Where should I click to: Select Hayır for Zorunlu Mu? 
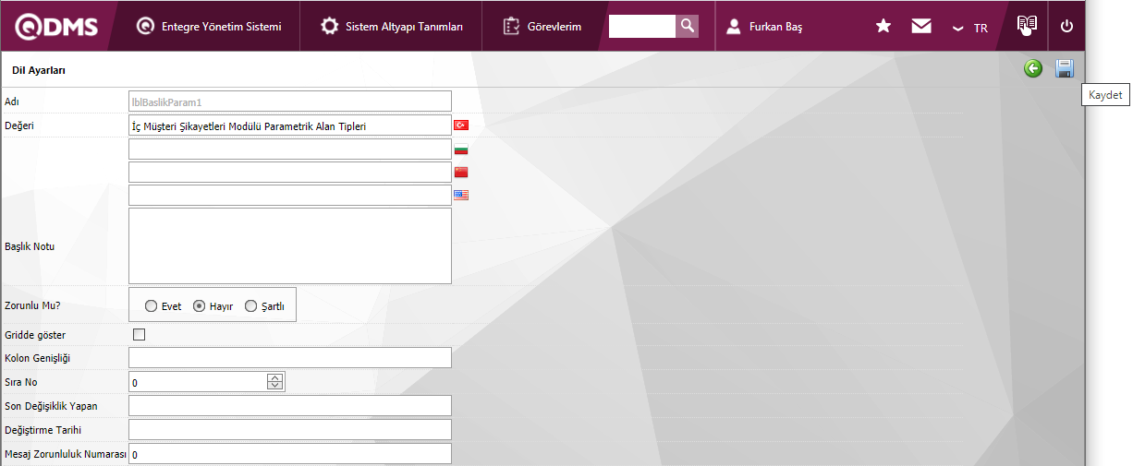tap(199, 306)
